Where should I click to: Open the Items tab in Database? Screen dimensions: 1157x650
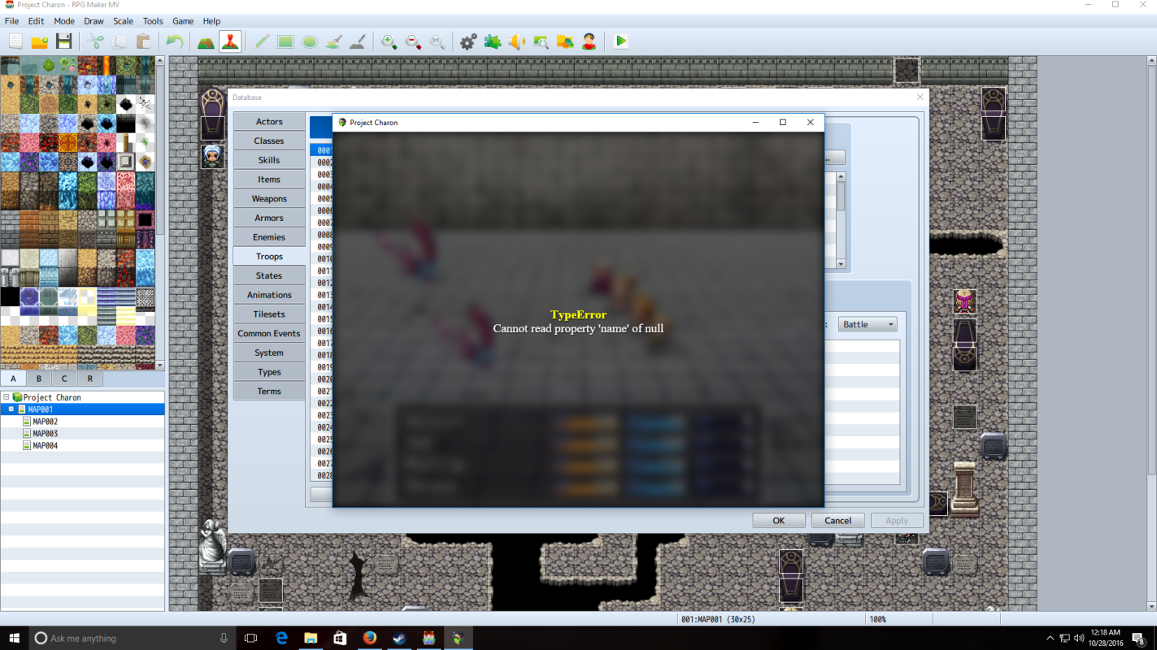click(269, 180)
